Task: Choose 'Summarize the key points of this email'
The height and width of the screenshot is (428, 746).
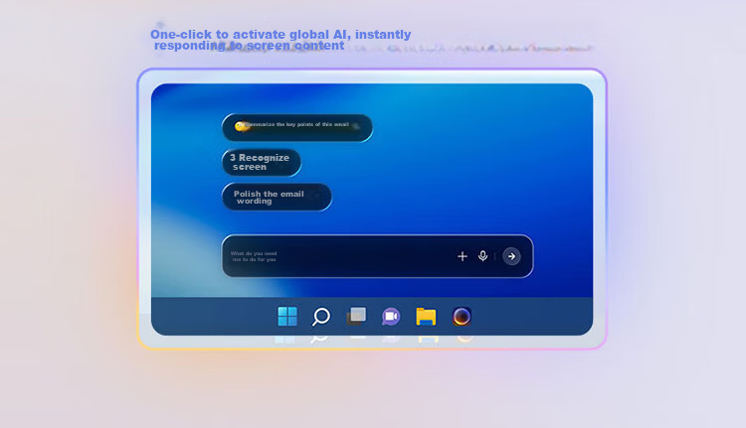Action: [297, 128]
